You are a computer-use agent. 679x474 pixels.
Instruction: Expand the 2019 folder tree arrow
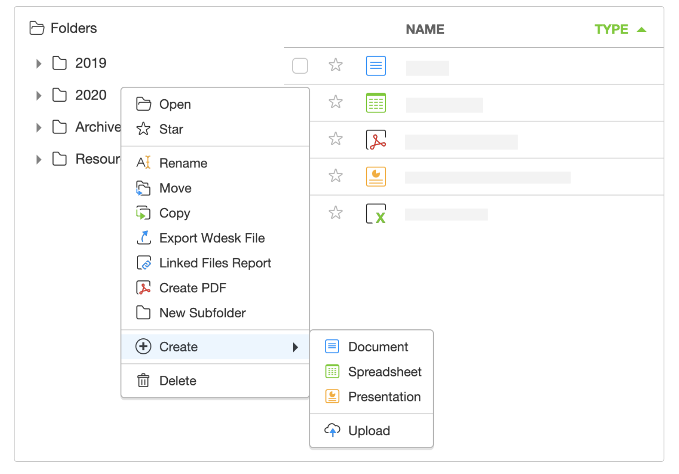[39, 64]
